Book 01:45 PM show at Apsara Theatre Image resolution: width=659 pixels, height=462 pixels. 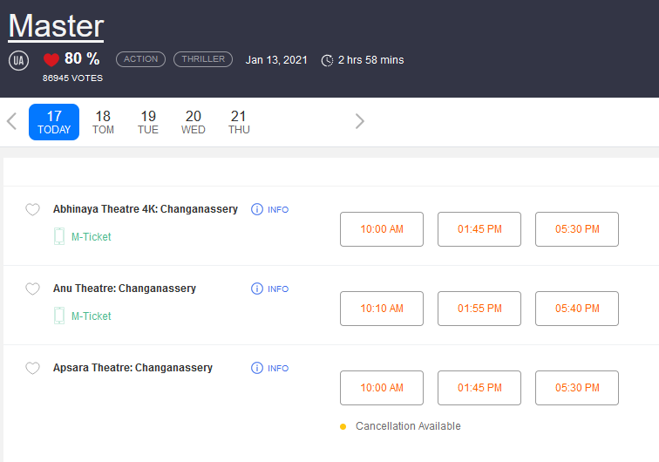click(x=479, y=388)
